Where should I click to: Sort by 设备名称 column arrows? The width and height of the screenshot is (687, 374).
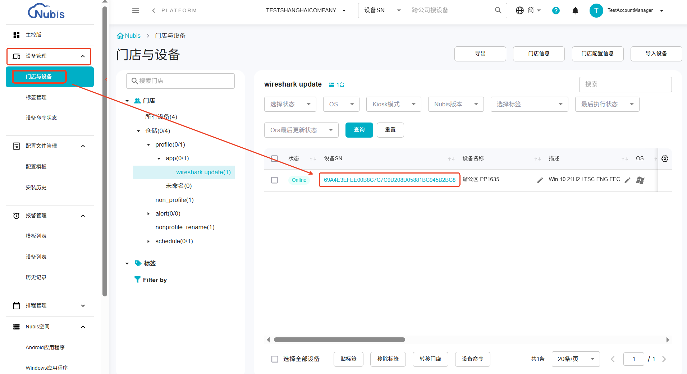(537, 159)
